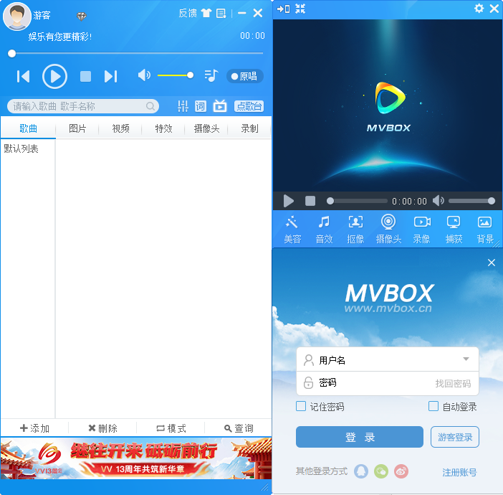Toggle the 词 lyrics icon
Viewport: 503px width, 495px height.
click(201, 106)
